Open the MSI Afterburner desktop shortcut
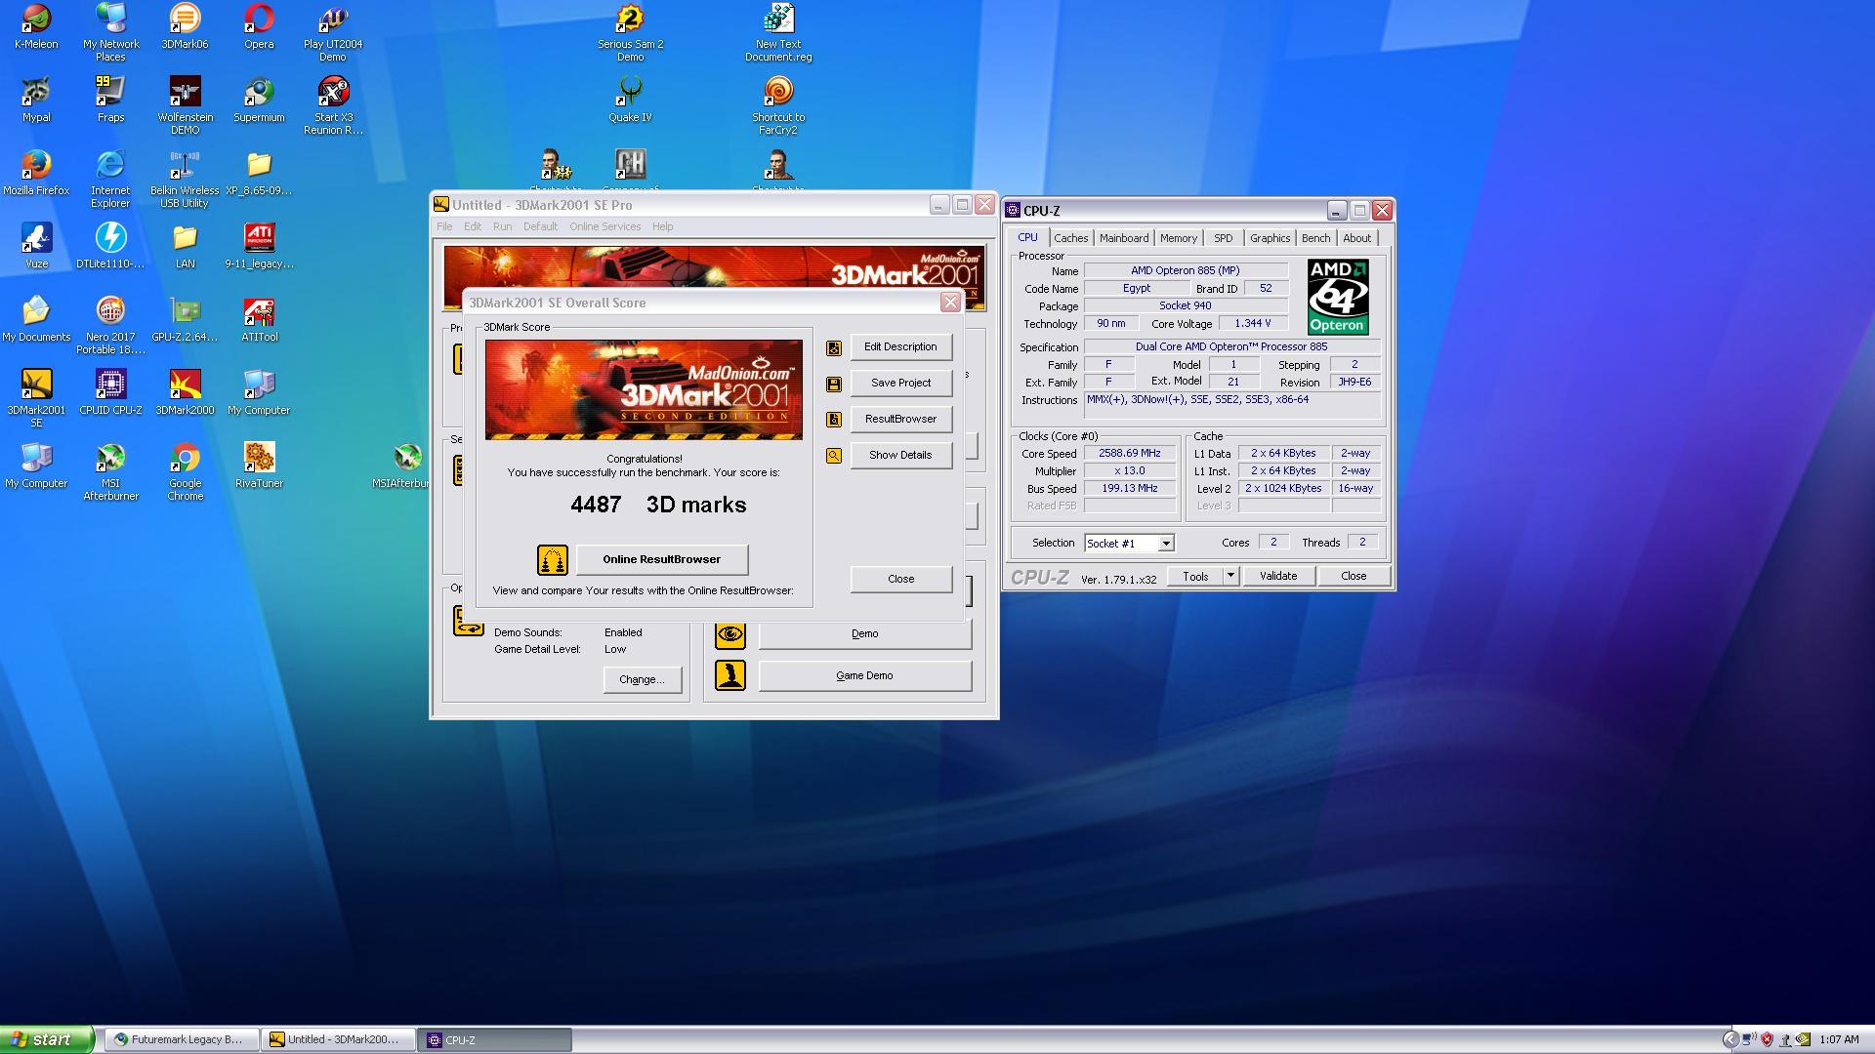Screen dimensions: 1875x1054 click(110, 459)
